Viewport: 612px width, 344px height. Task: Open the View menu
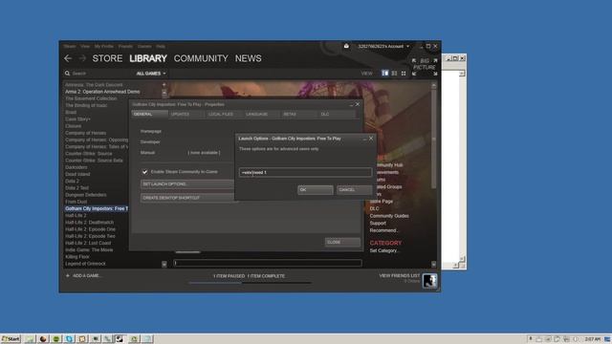click(85, 47)
